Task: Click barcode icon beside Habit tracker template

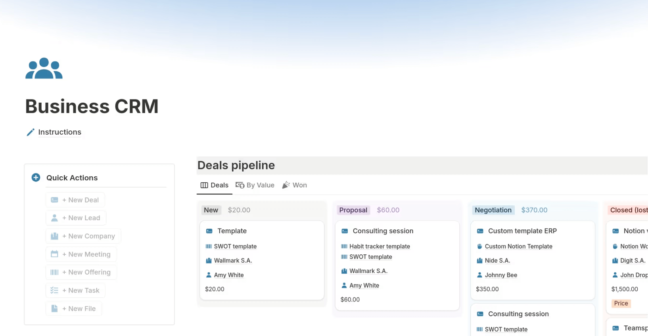Action: pyautogui.click(x=344, y=246)
